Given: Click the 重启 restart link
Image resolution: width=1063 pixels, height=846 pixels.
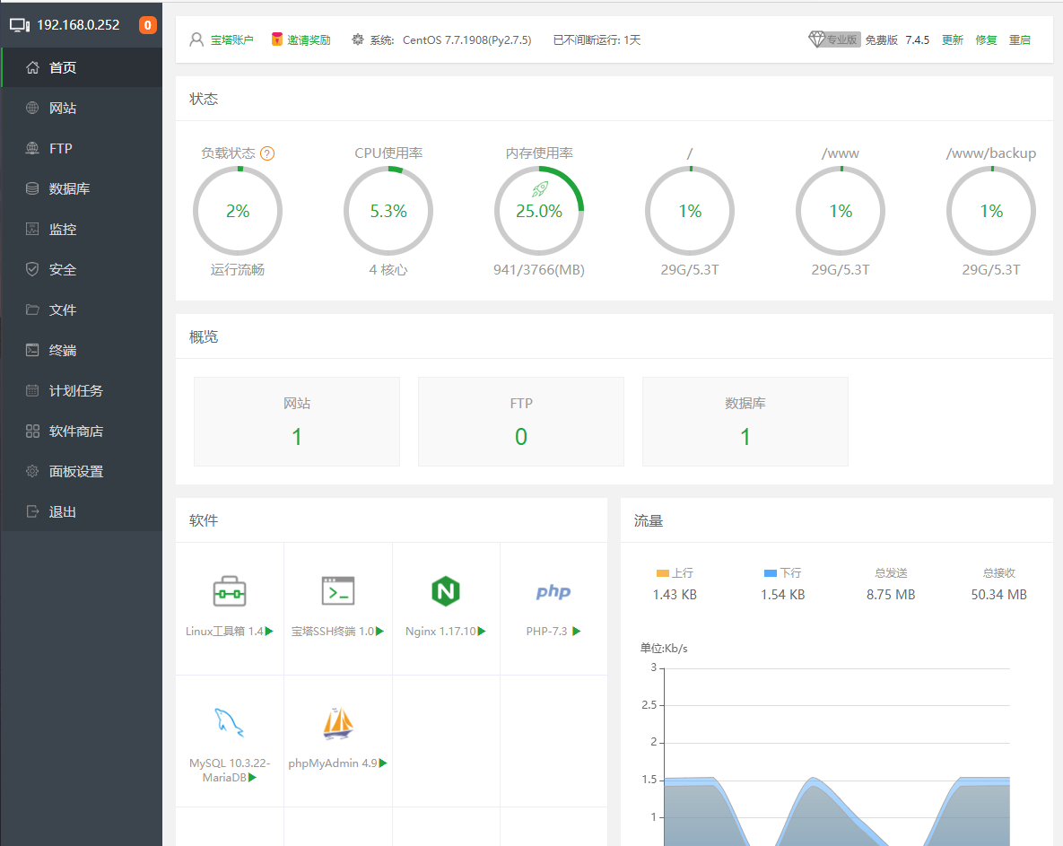Looking at the screenshot, I should (1020, 40).
